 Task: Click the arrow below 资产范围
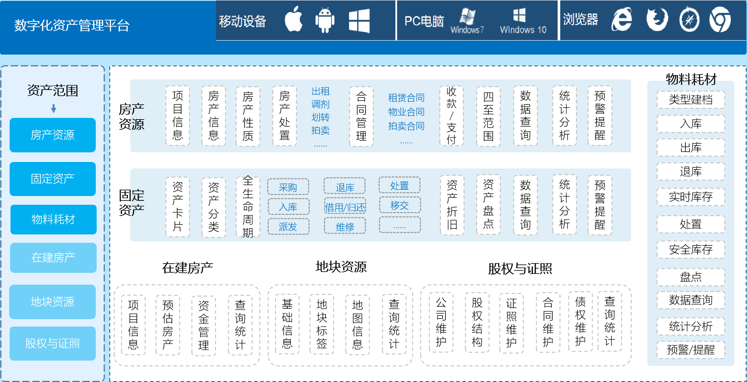(x=53, y=108)
